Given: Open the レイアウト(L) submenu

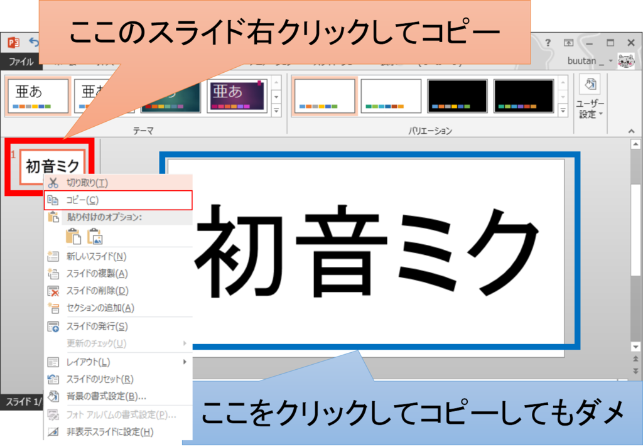Looking at the screenshot, I should click(117, 362).
